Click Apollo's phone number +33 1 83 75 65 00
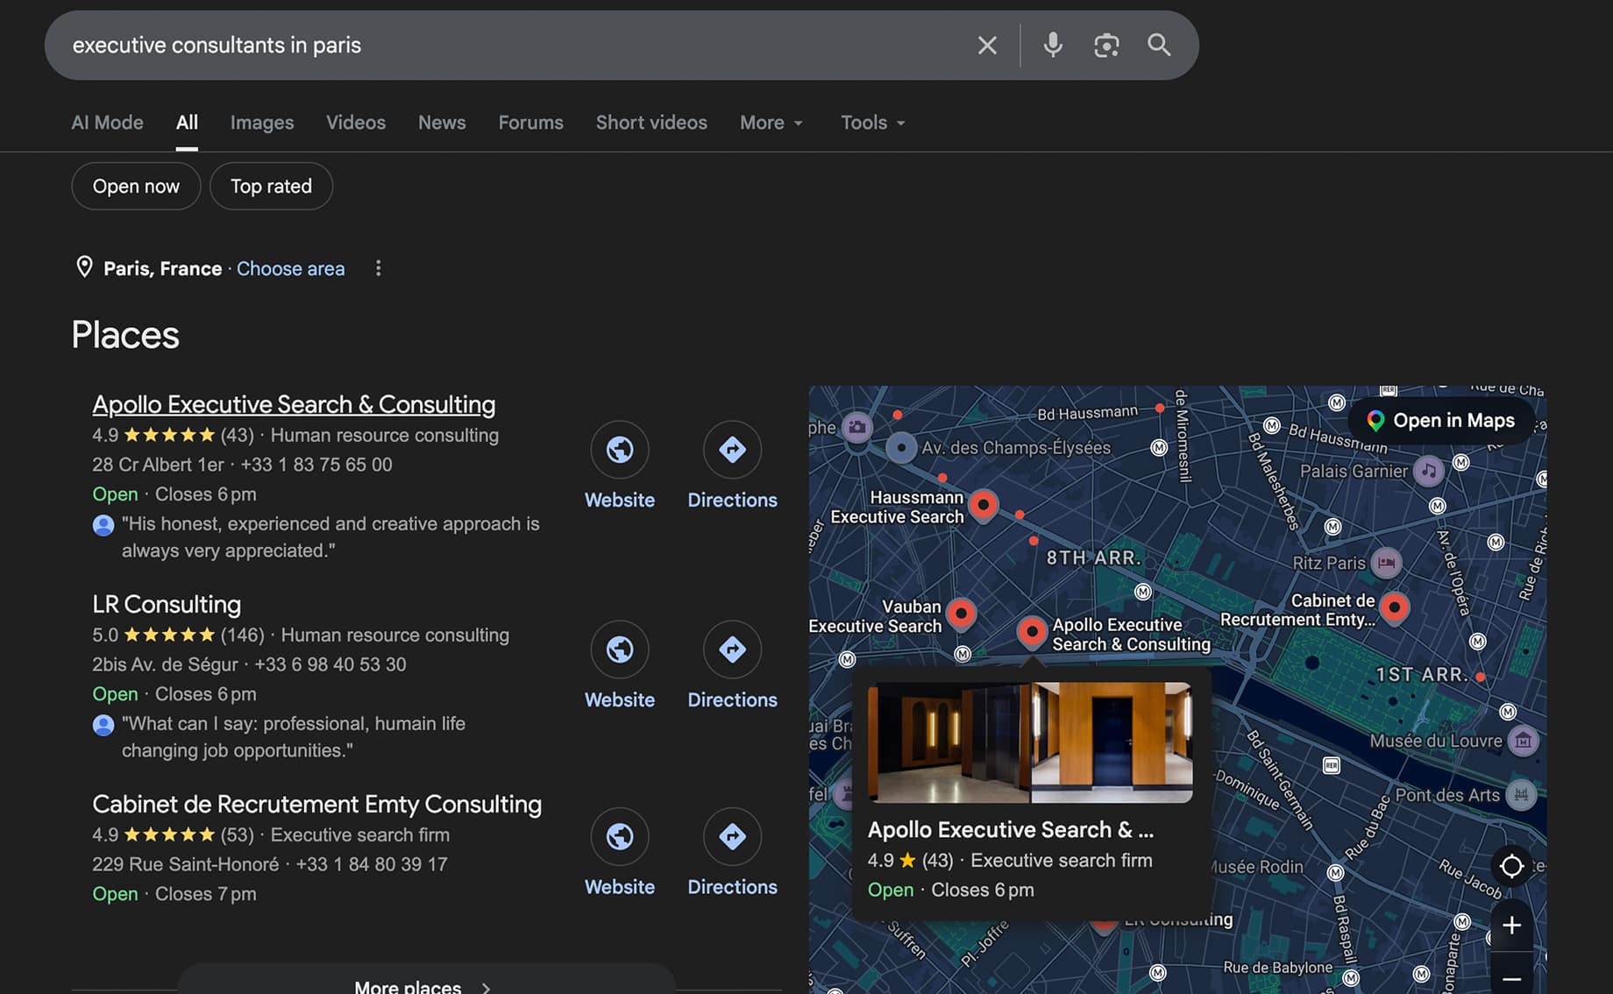This screenshot has height=994, width=1613. click(x=316, y=465)
